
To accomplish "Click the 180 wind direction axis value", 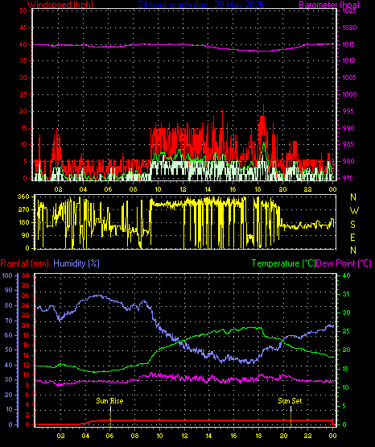I will pos(23,222).
